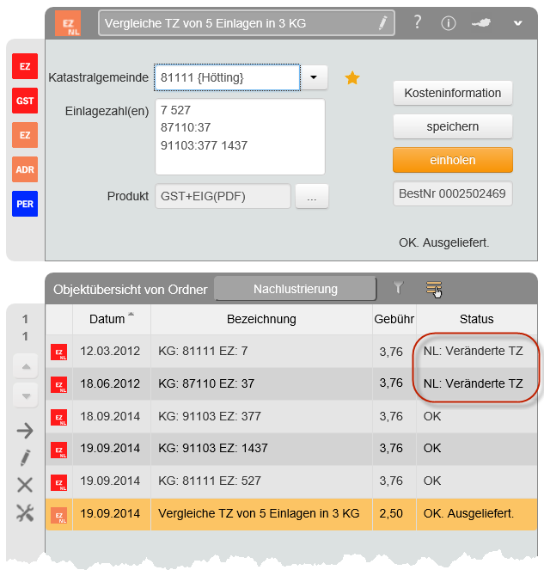Viewport: 544px width, 576px height.
Task: Show info via the circled i icon
Action: point(449,23)
